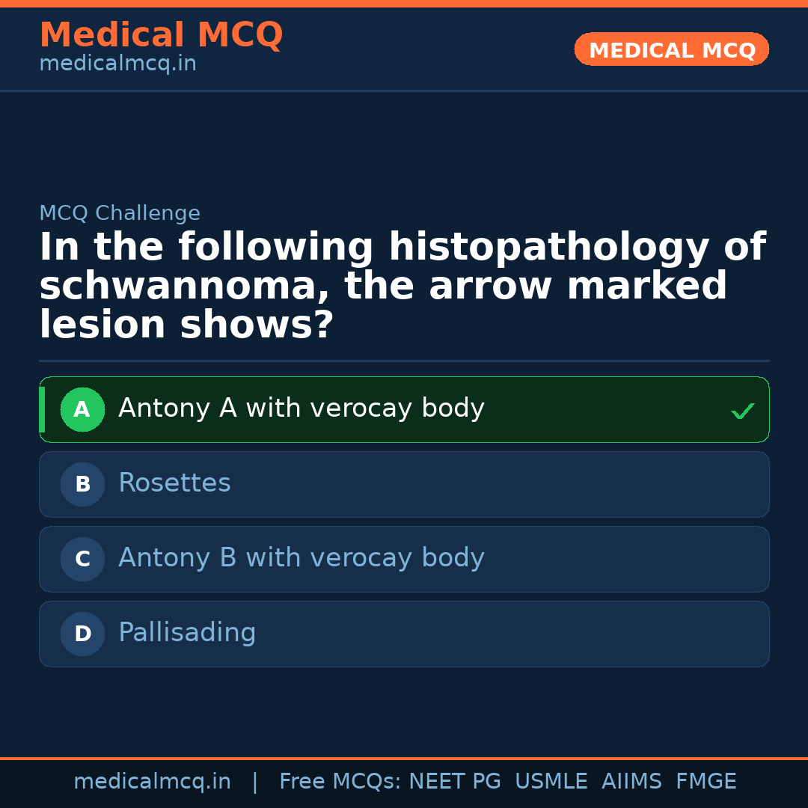Click the green checkmark on option A
This screenshot has height=808, width=808.
click(x=742, y=411)
